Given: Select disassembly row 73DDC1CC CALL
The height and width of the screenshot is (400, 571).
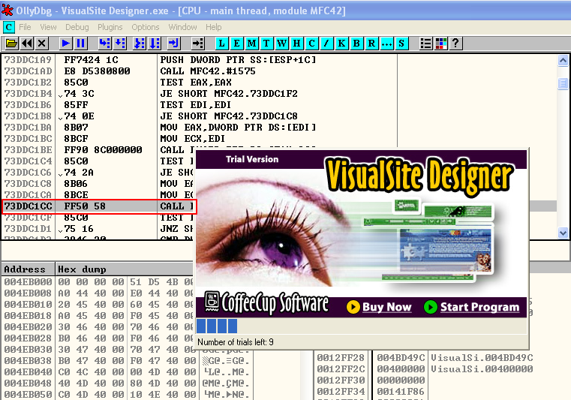Looking at the screenshot, I should (99, 206).
